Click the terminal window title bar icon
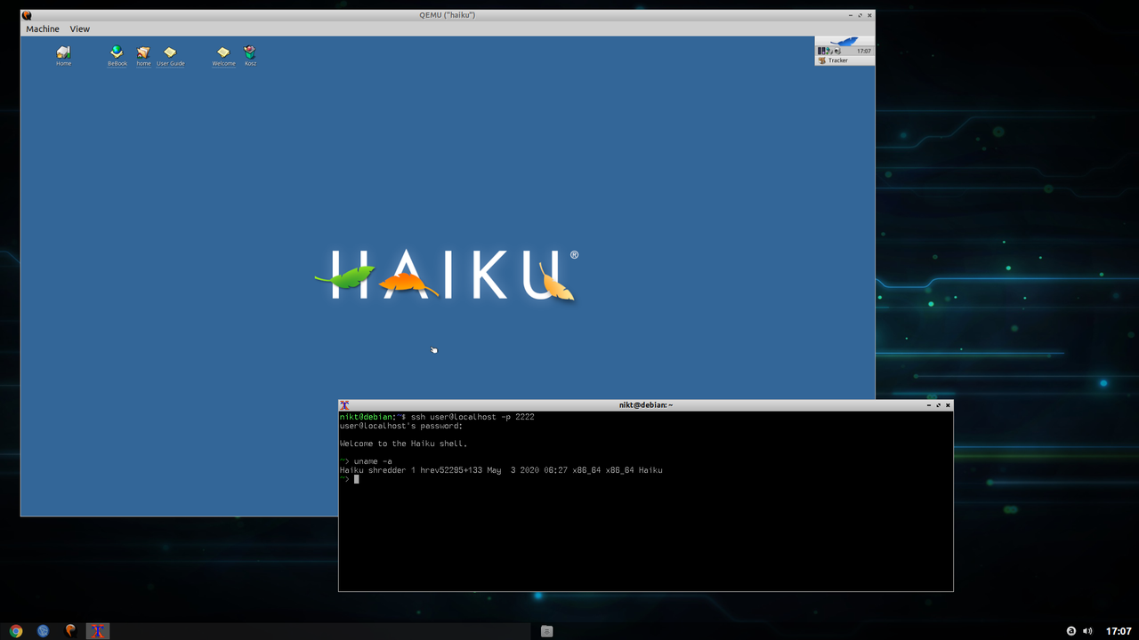1139x640 pixels. pyautogui.click(x=344, y=405)
